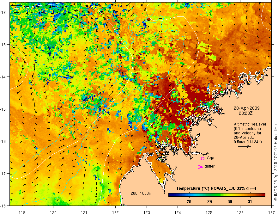Click longitude axis label 125
This screenshot has width=278, height=215.
(209, 212)
